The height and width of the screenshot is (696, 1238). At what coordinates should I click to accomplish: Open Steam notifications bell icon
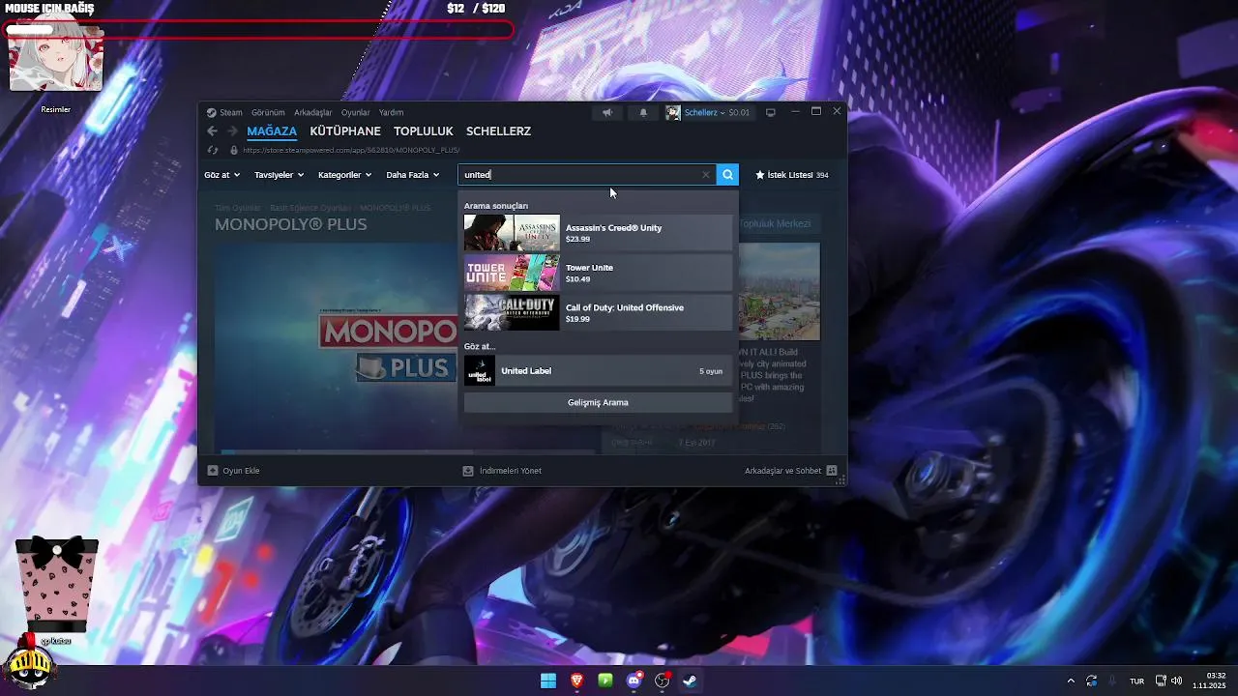[643, 112]
